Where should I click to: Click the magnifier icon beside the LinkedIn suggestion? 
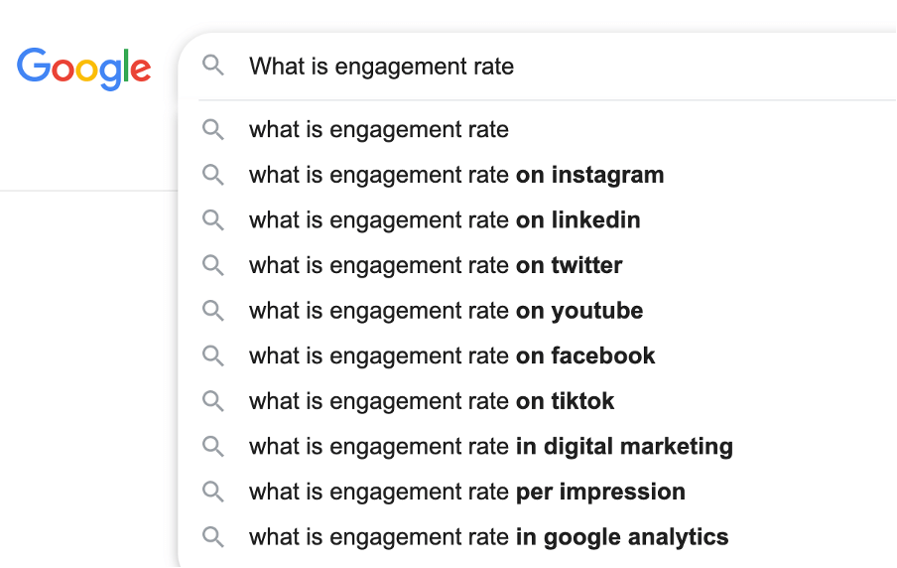tap(213, 219)
